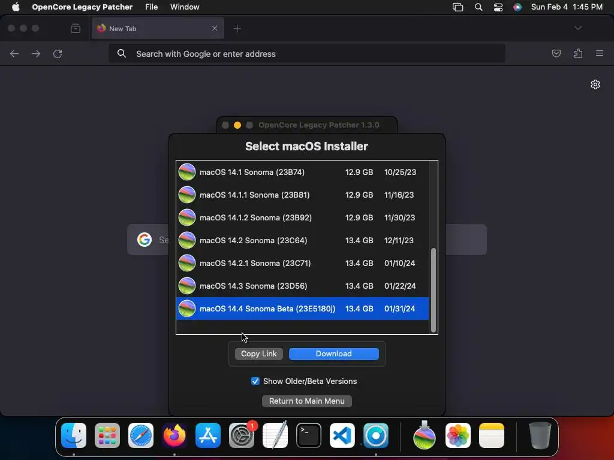The image size is (614, 460).
Task: Open Save to Pocket in Firefox
Action: pos(556,53)
